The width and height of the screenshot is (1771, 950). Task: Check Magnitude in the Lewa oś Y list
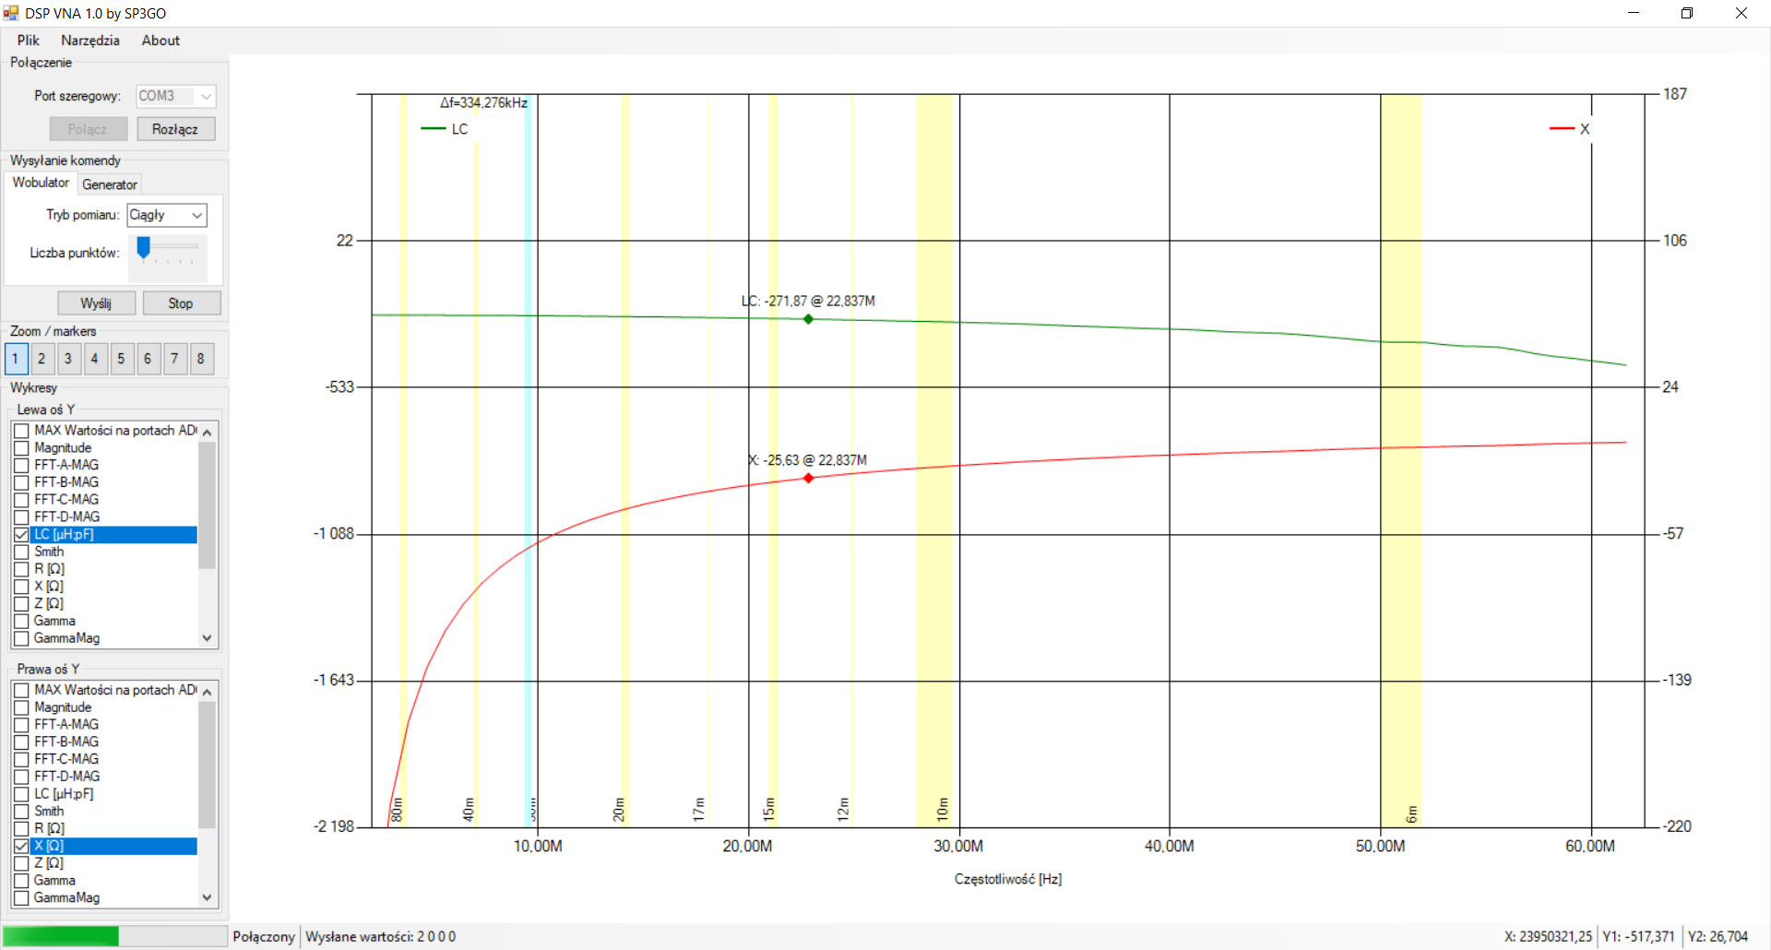click(22, 448)
